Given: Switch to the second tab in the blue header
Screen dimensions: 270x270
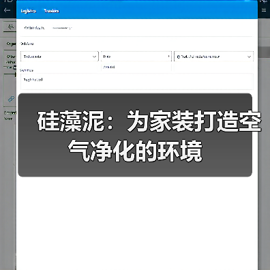Looking at the screenshot, I should click(x=52, y=11).
